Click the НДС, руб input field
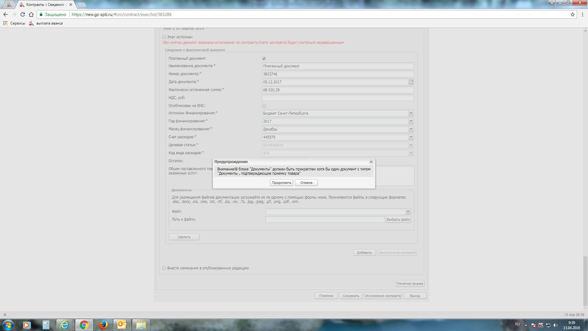588x331 pixels. [338, 98]
